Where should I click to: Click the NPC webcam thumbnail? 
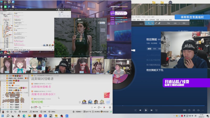58,65
